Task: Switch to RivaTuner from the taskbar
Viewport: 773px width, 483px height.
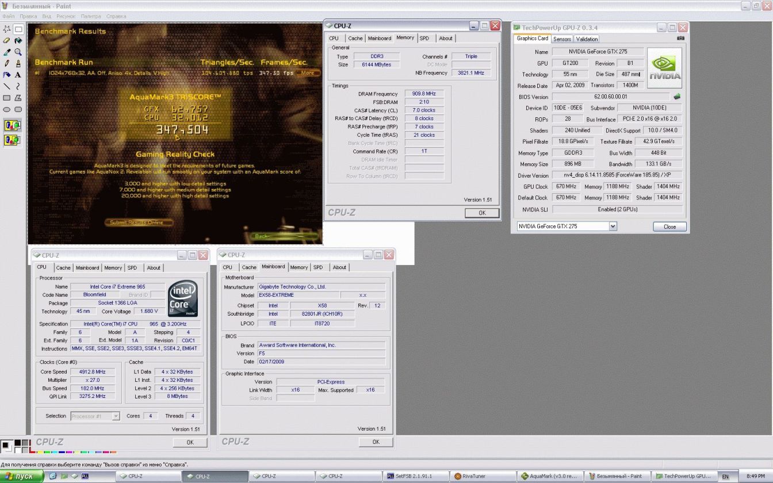Action: (483, 476)
